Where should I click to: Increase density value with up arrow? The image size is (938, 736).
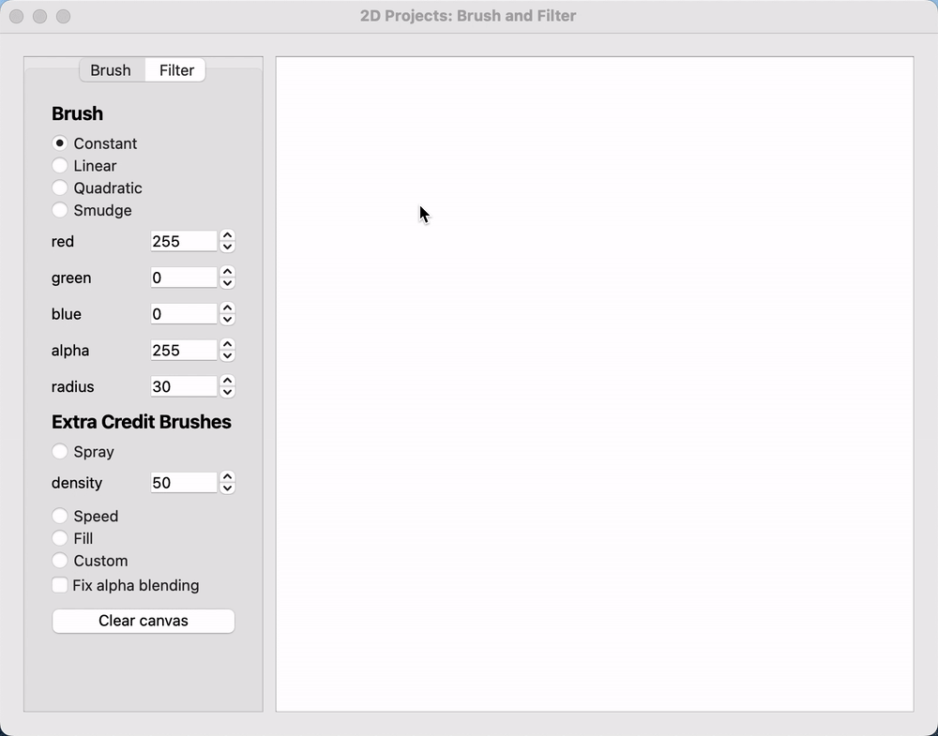point(227,477)
